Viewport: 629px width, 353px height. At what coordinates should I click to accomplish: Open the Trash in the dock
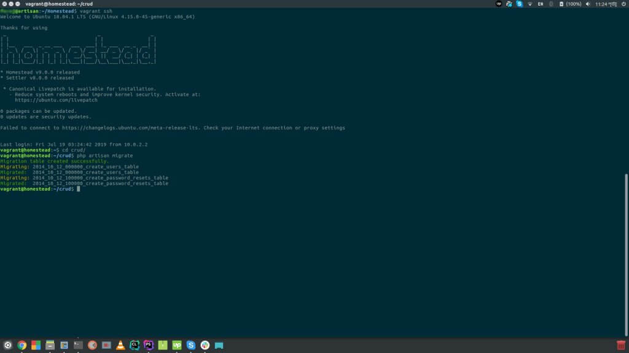pyautogui.click(x=621, y=345)
